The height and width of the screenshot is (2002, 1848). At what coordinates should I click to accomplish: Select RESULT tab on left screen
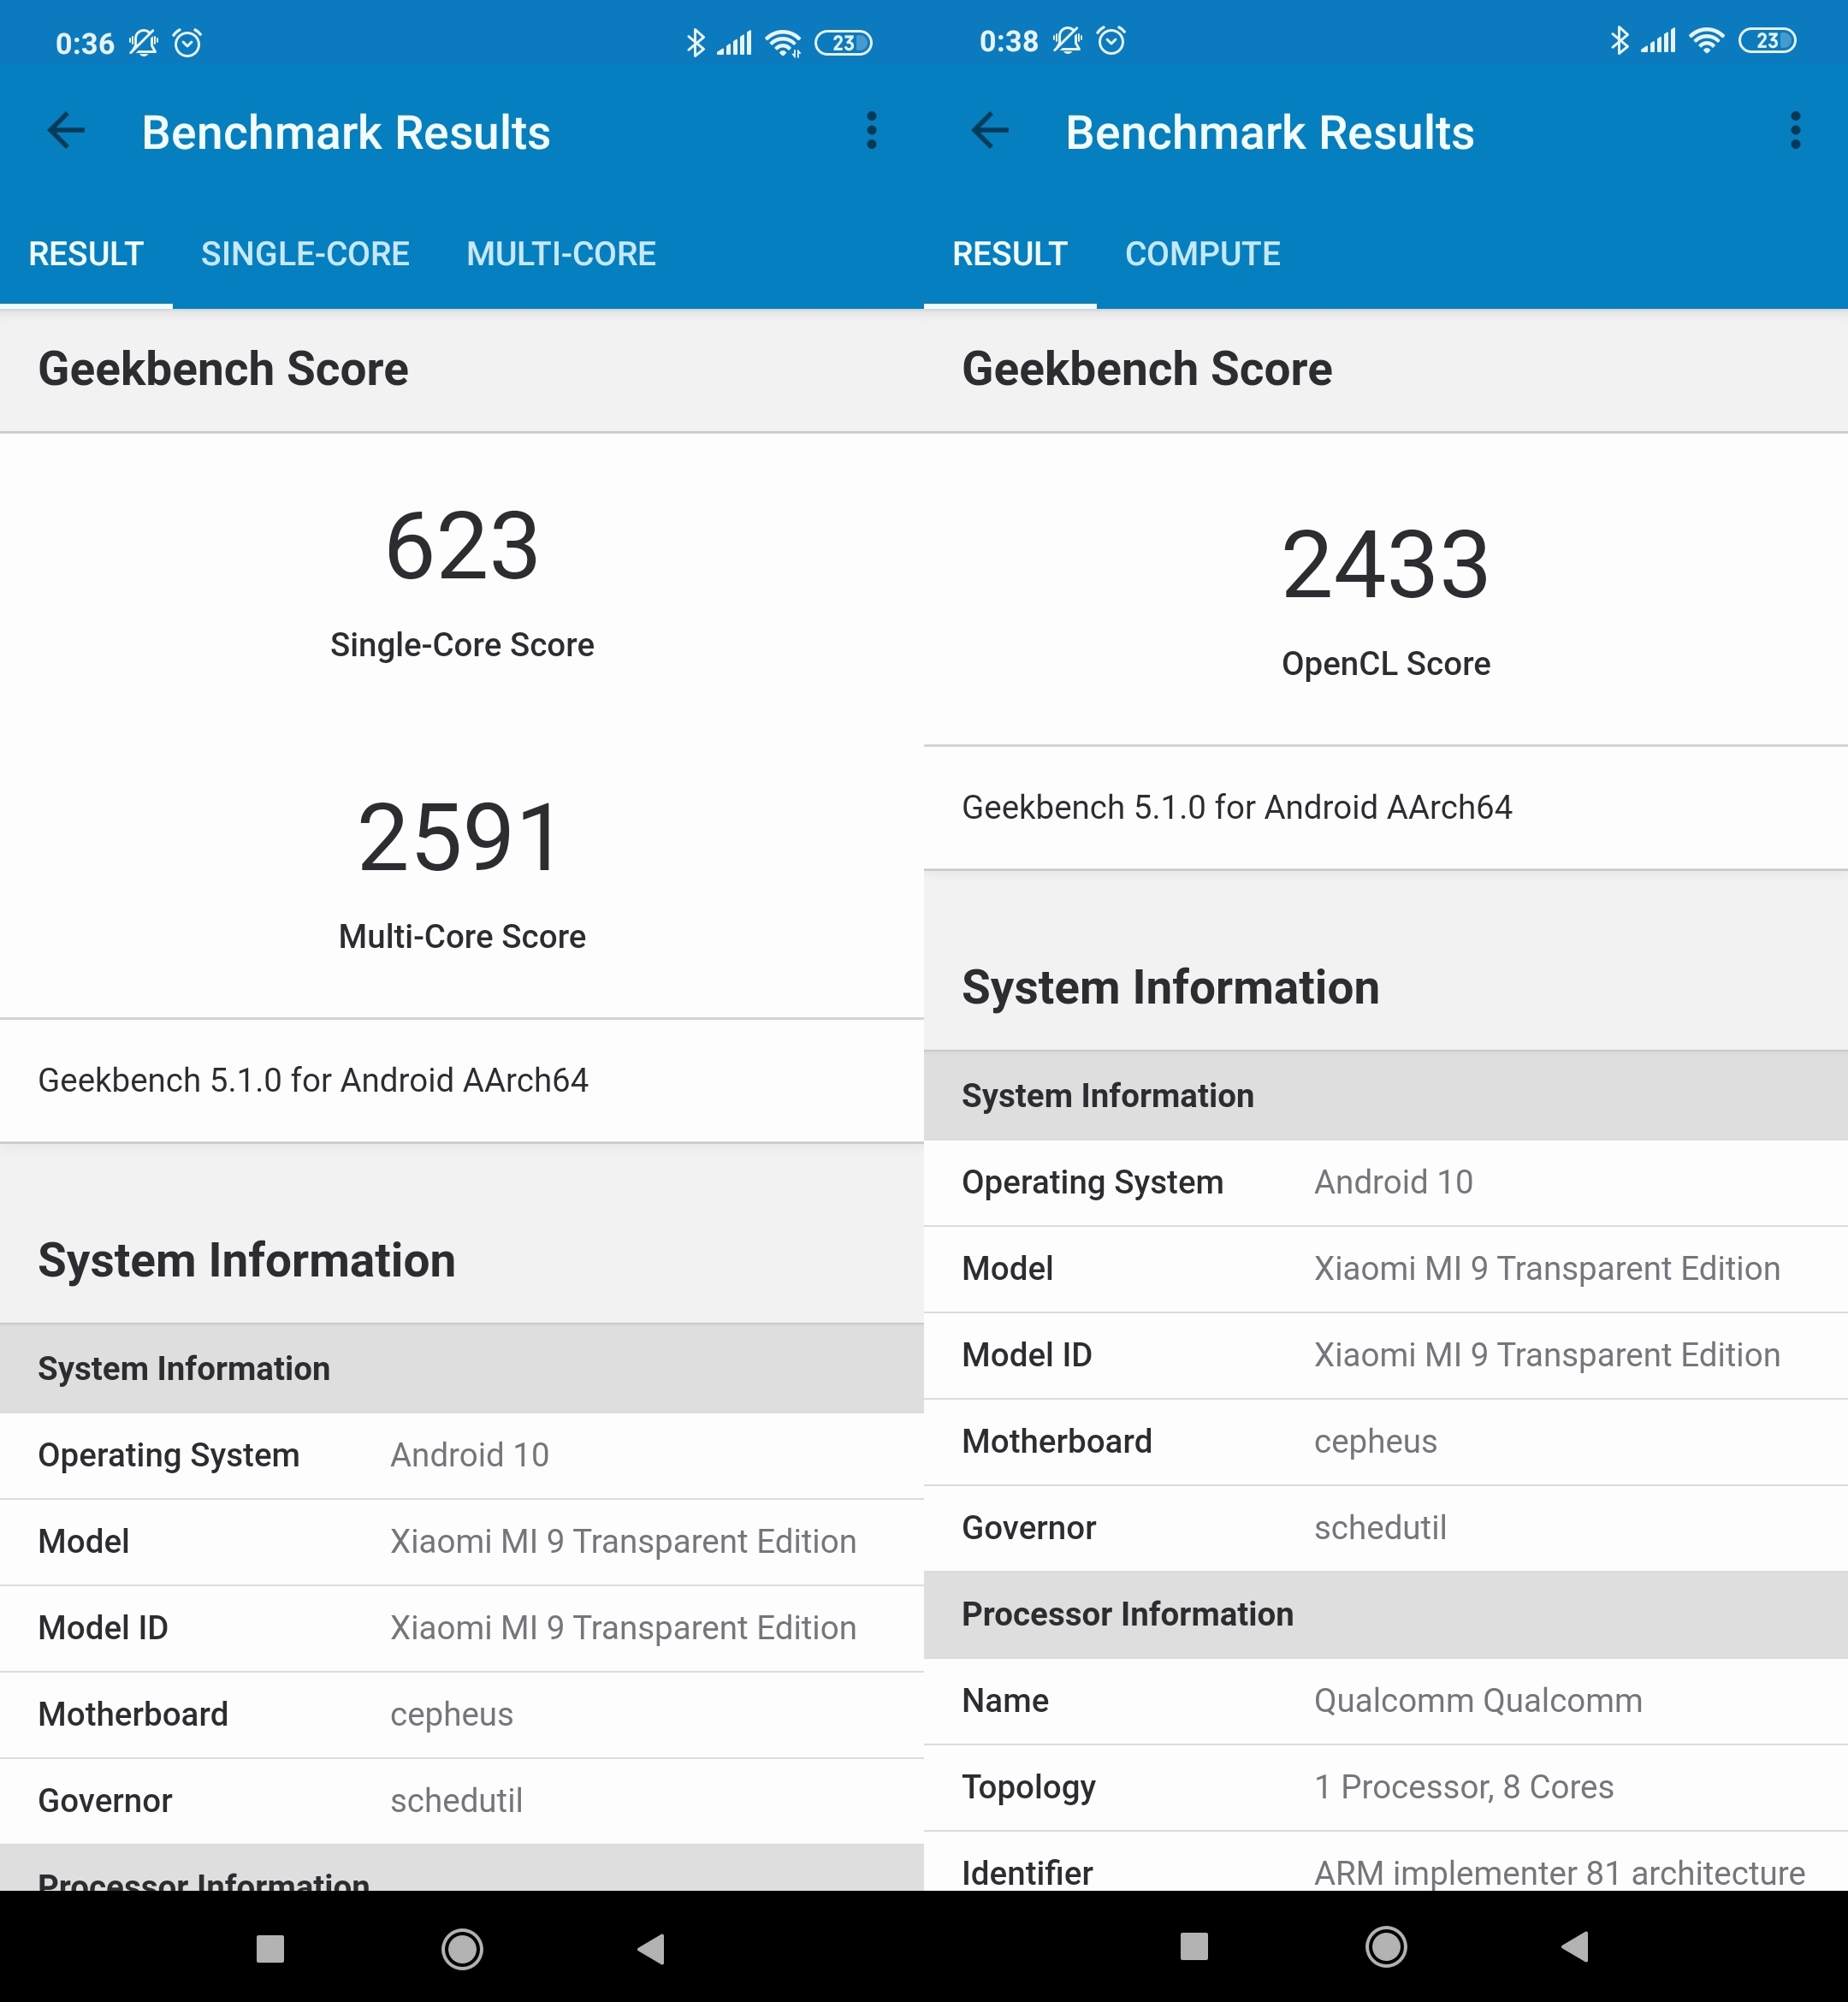point(86,254)
